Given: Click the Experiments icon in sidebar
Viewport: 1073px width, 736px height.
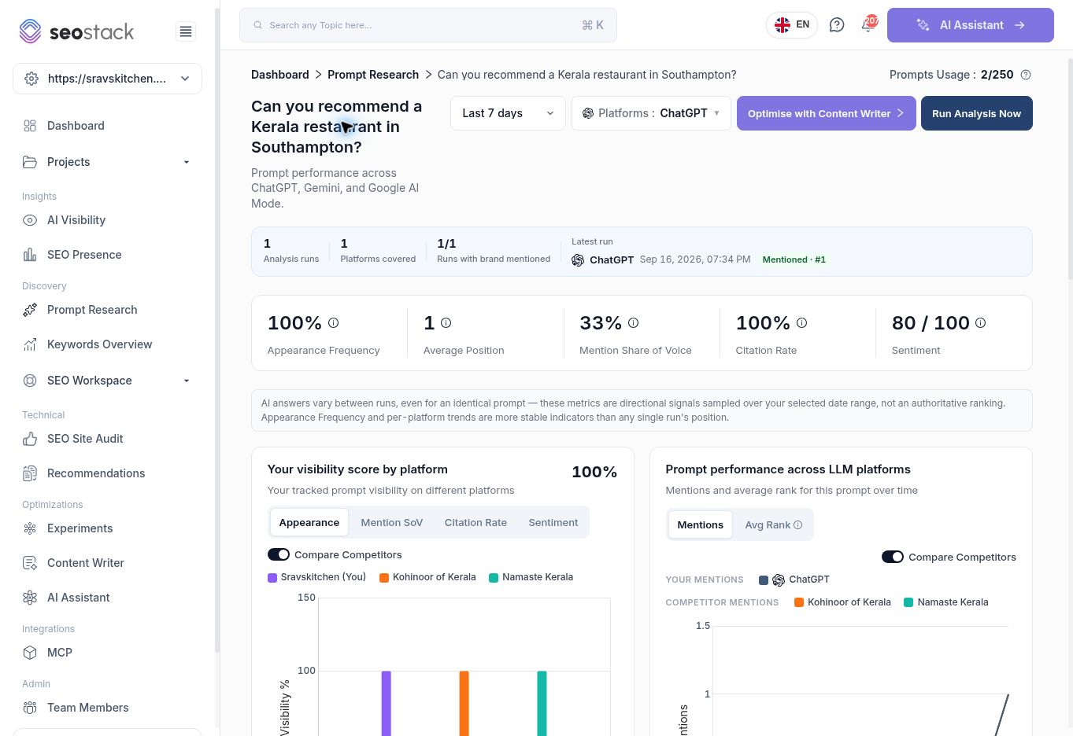Looking at the screenshot, I should coord(30,528).
